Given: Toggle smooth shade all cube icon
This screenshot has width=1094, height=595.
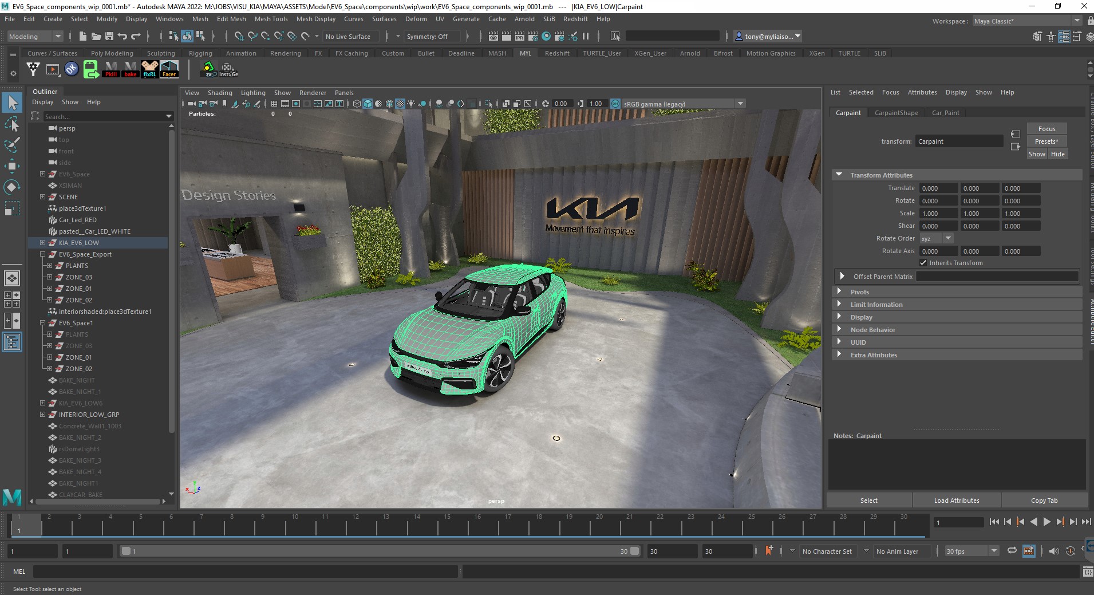Looking at the screenshot, I should [368, 104].
